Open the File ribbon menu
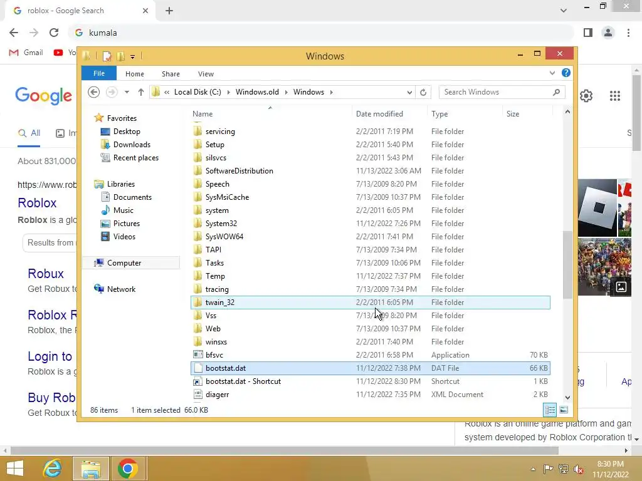This screenshot has width=642, height=481. 99,73
